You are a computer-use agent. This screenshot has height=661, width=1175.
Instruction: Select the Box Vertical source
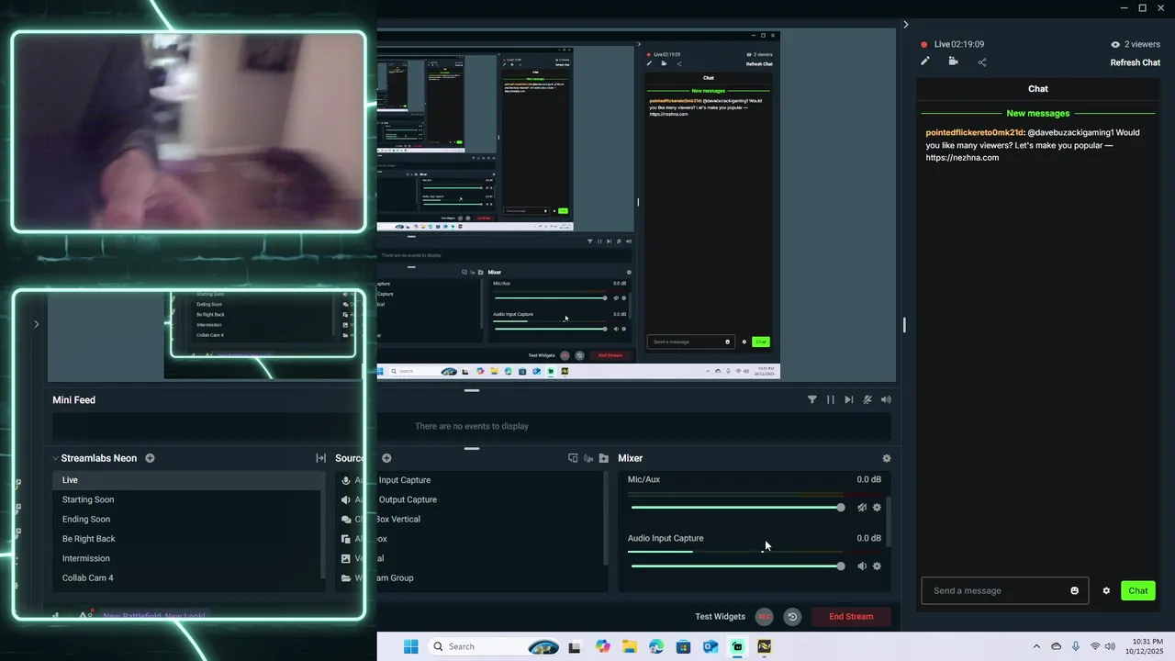click(x=468, y=519)
